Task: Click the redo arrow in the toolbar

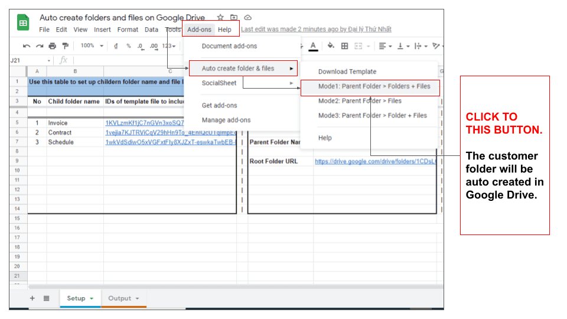Action: coord(40,46)
